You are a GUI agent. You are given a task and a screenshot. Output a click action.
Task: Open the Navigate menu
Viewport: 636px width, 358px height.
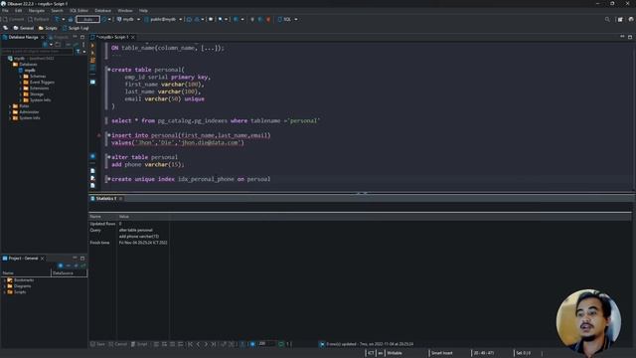37,11
